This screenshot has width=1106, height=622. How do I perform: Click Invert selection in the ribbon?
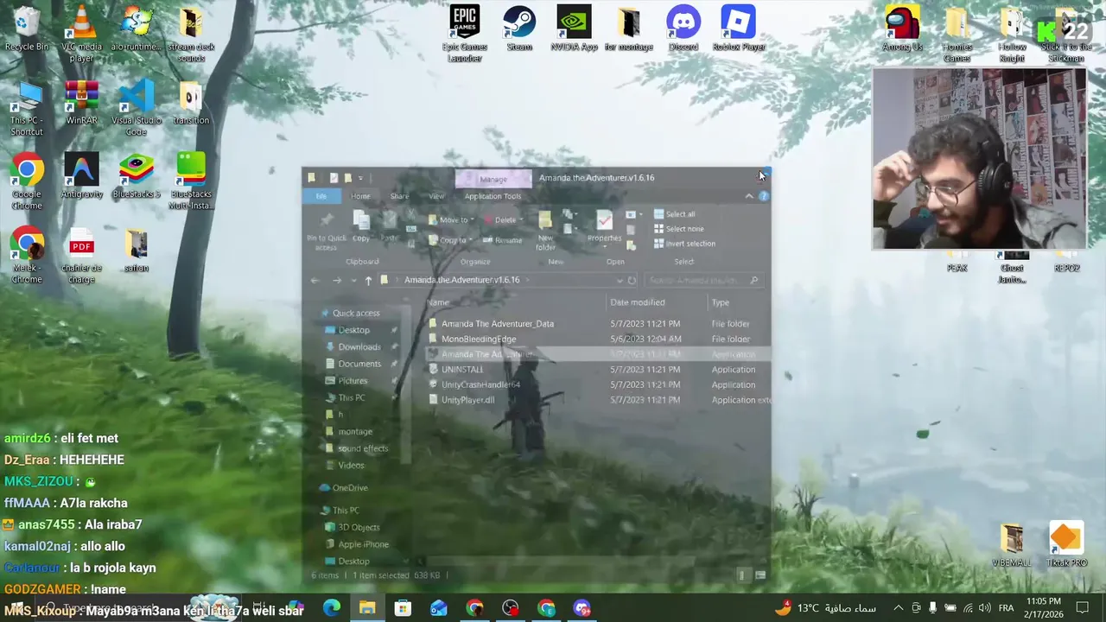683,244
